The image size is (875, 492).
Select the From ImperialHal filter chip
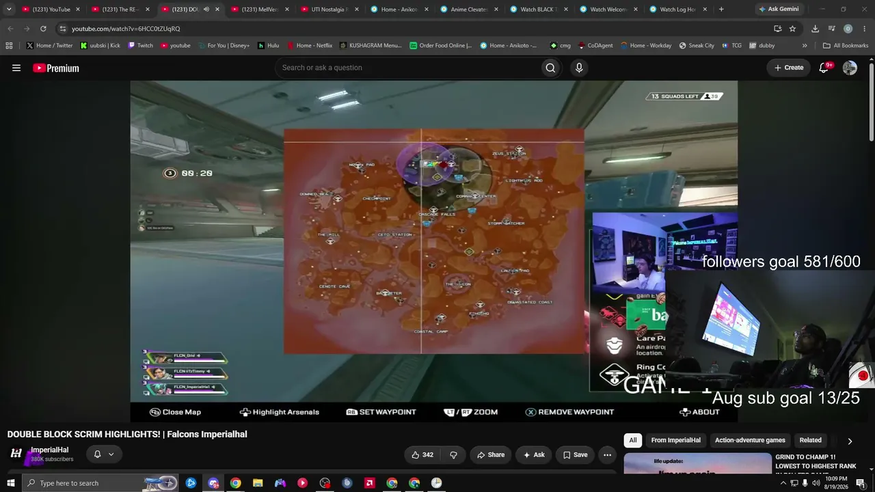[x=675, y=441]
